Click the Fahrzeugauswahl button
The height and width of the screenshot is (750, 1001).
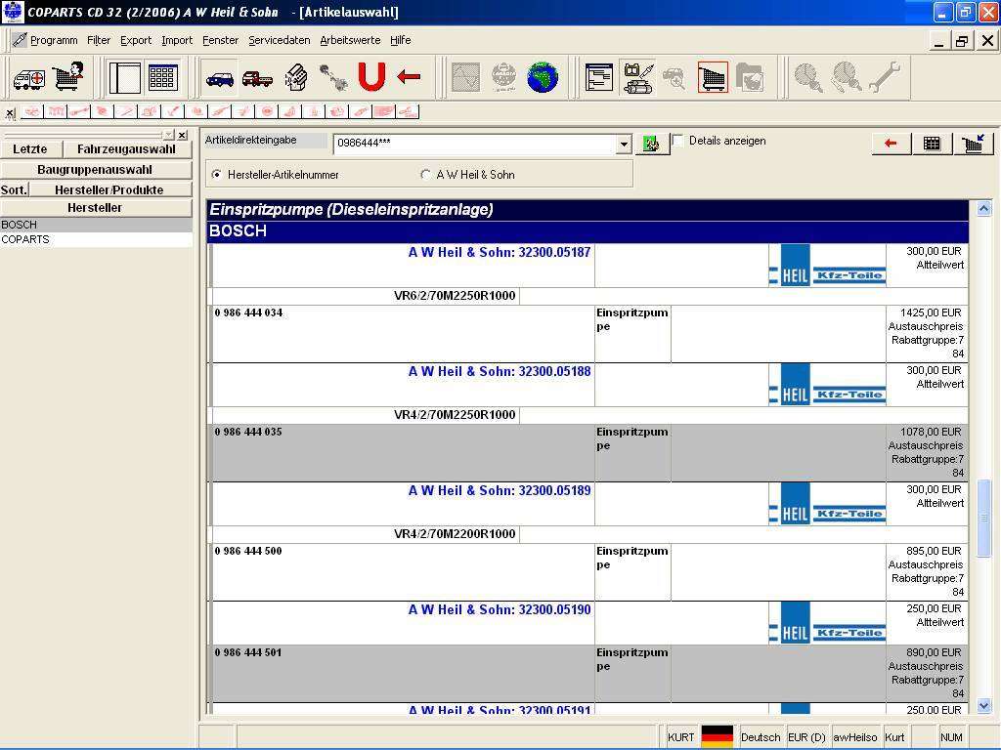tap(126, 149)
